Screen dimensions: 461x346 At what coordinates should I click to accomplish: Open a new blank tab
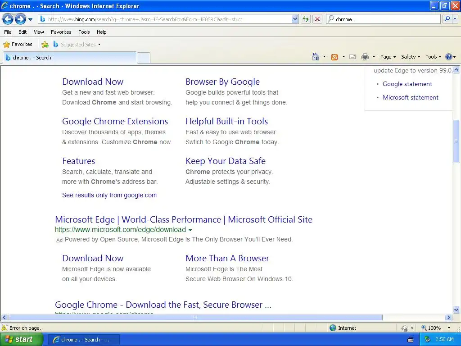pyautogui.click(x=144, y=58)
